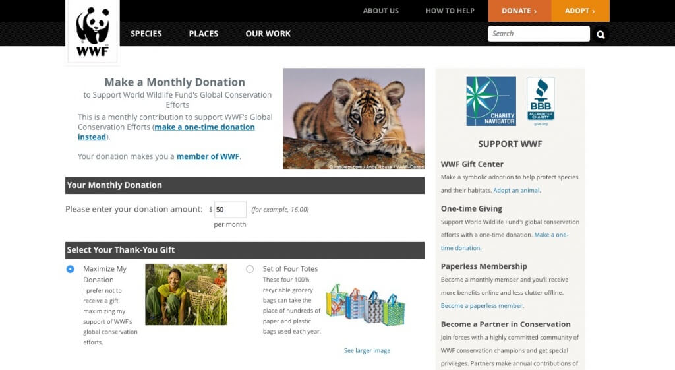This screenshot has height=370, width=675.
Task: Select Maximize My Donation radio button
Action: click(70, 269)
